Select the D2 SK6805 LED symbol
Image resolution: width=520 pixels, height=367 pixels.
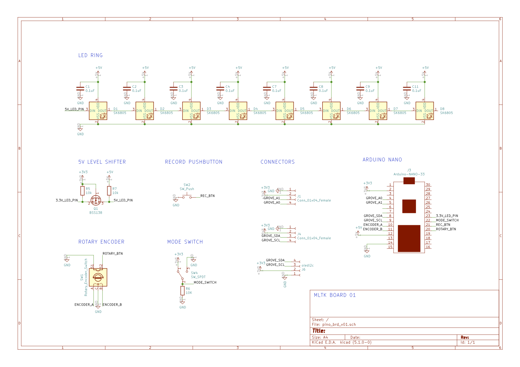pos(145,111)
